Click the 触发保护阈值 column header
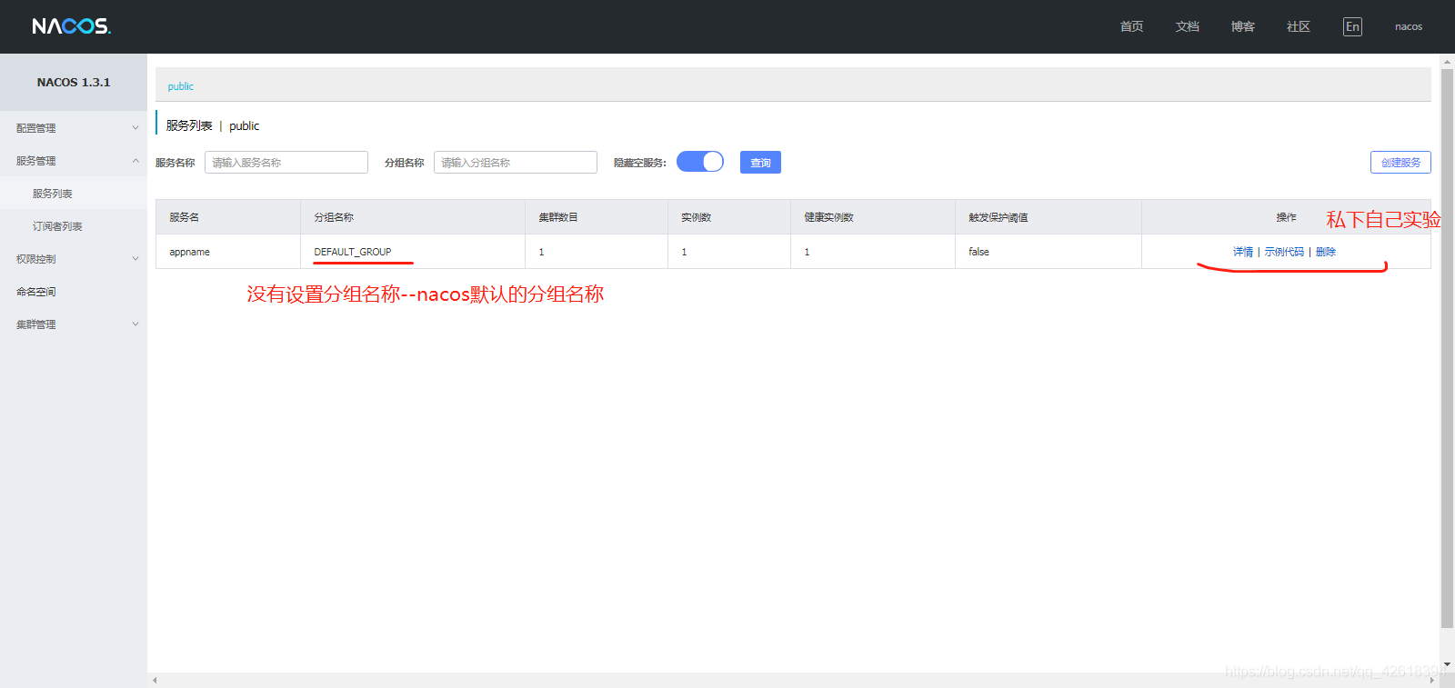The width and height of the screenshot is (1455, 688). (x=1049, y=217)
